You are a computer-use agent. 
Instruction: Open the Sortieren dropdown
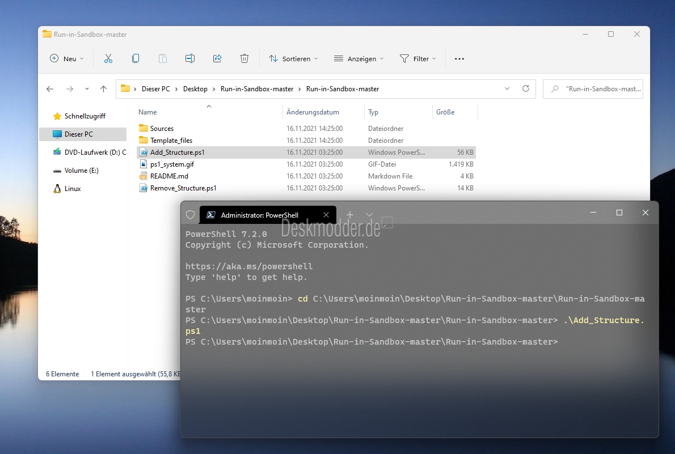pyautogui.click(x=293, y=58)
